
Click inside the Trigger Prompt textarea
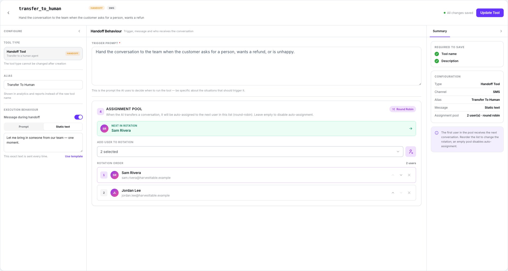[256, 66]
